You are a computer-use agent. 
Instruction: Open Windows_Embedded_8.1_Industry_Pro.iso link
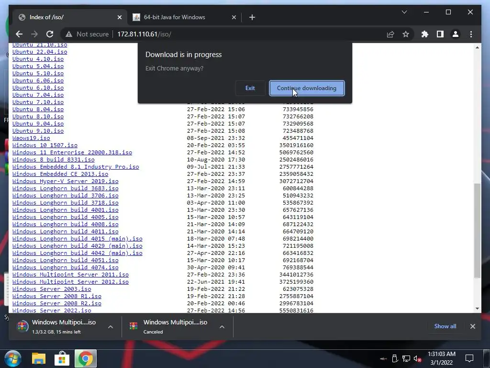(x=76, y=167)
